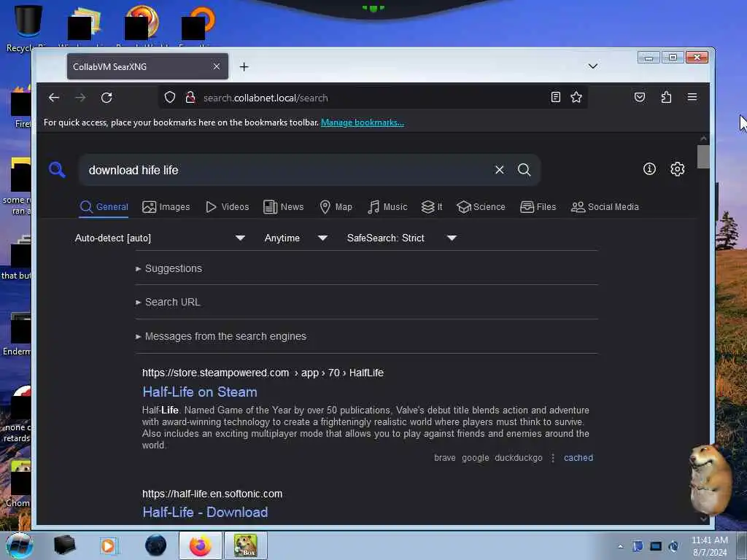Open the Half-Life on Steam result
The width and height of the screenshot is (747, 560).
tap(200, 392)
